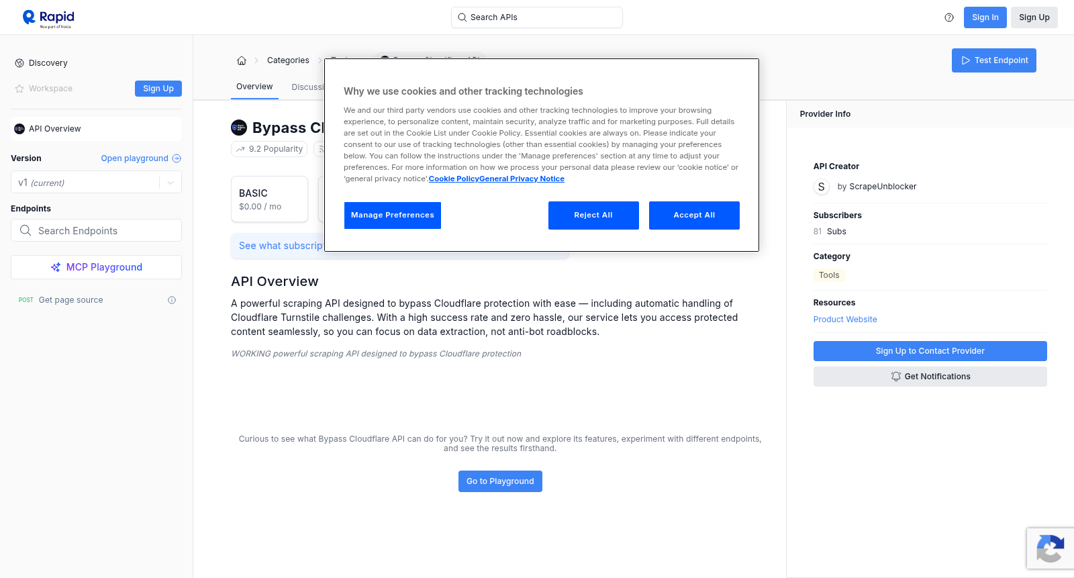Click the Tools category tag
The image size is (1074, 578).
tap(829, 275)
